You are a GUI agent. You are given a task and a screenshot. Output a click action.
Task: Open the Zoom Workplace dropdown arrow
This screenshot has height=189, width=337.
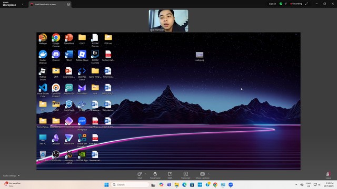pyautogui.click(x=23, y=4)
